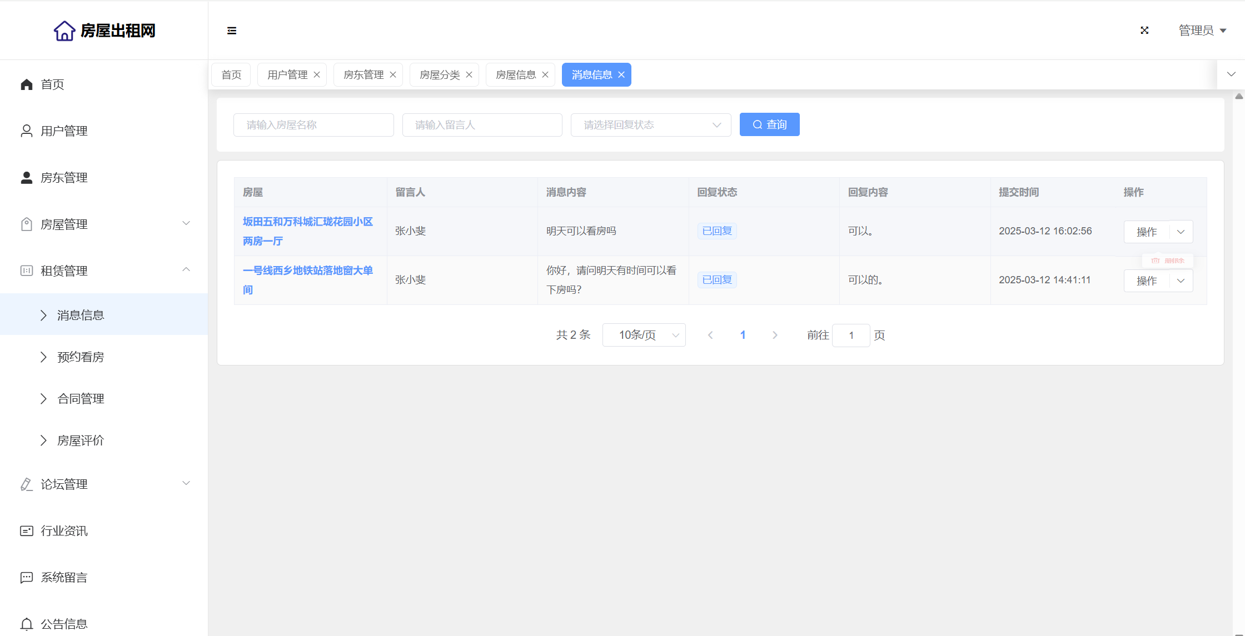Click the 查询 search button

point(769,124)
